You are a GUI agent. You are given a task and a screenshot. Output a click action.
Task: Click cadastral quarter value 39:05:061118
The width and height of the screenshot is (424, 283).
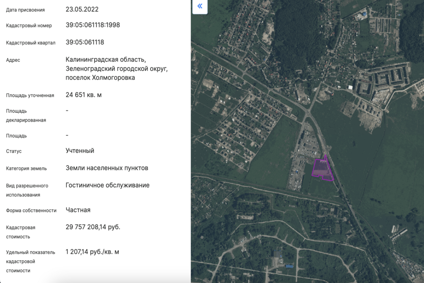(85, 42)
